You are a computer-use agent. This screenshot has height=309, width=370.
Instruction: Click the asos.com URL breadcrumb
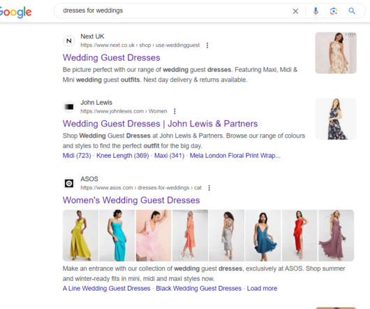click(141, 188)
